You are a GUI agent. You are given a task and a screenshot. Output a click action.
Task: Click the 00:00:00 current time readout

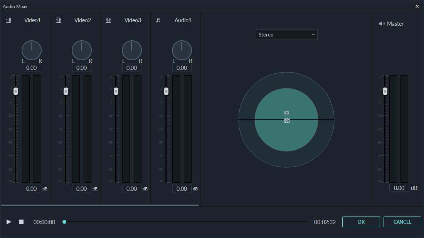[44, 222]
